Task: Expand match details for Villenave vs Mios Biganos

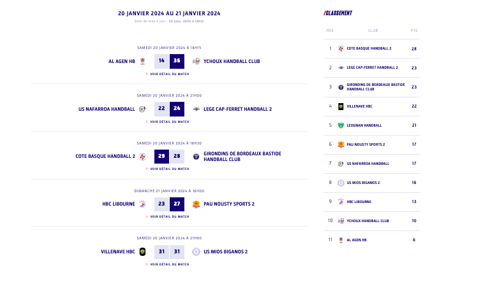Action: pyautogui.click(x=169, y=264)
